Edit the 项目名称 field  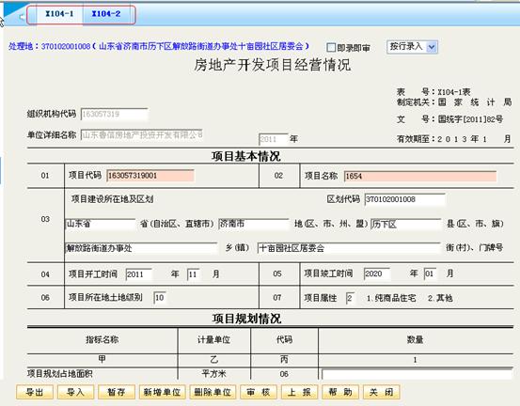point(420,176)
